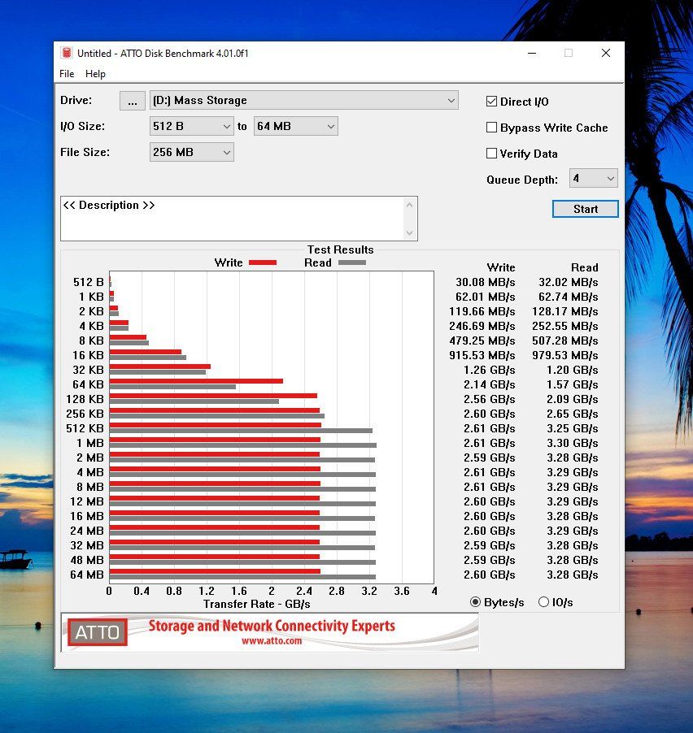Open the minimum I/O Size dropdown (512 B)
This screenshot has height=733, width=693.
coord(191,126)
